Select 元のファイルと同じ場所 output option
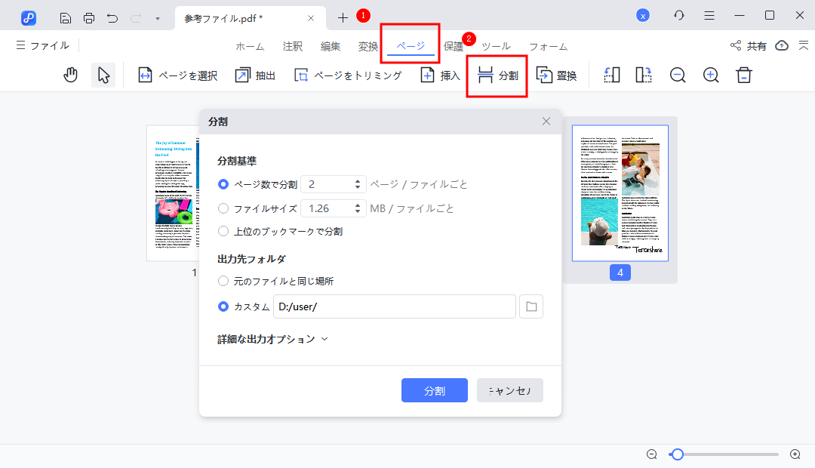 (223, 280)
